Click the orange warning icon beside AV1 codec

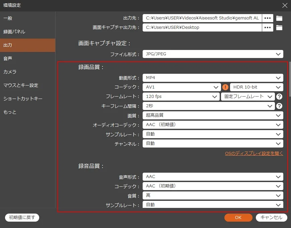tap(225, 87)
